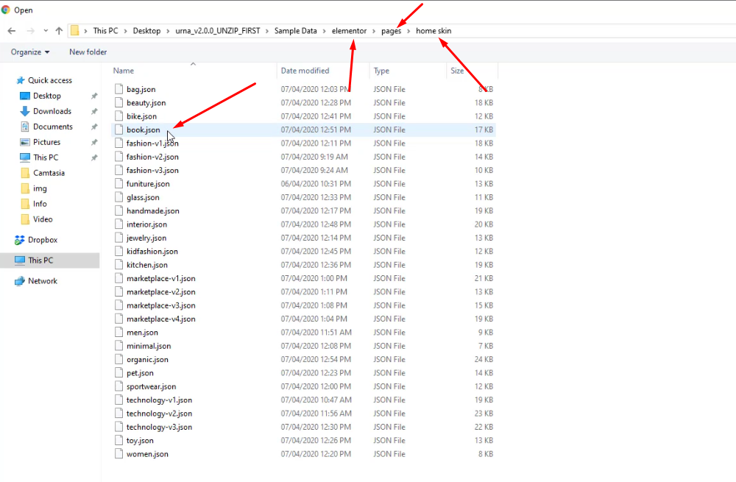Pick the marketplace-v1.json file

[161, 279]
